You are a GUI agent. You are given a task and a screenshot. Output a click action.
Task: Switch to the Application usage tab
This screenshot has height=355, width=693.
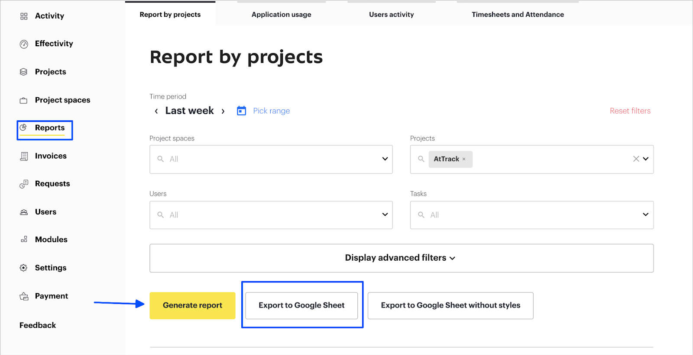(282, 14)
